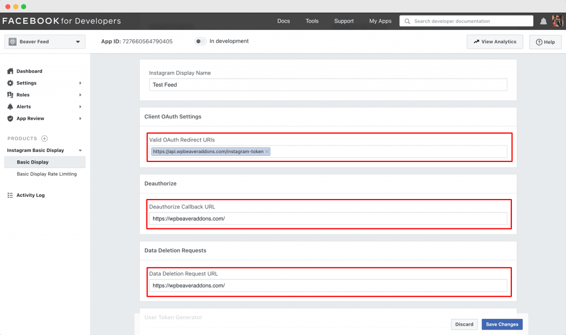566x335 pixels.
Task: Expand the Alerts submenu arrow
Action: [80, 107]
